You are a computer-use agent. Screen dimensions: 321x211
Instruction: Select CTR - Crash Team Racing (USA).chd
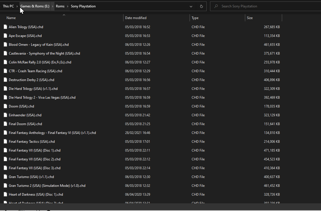[35, 71]
